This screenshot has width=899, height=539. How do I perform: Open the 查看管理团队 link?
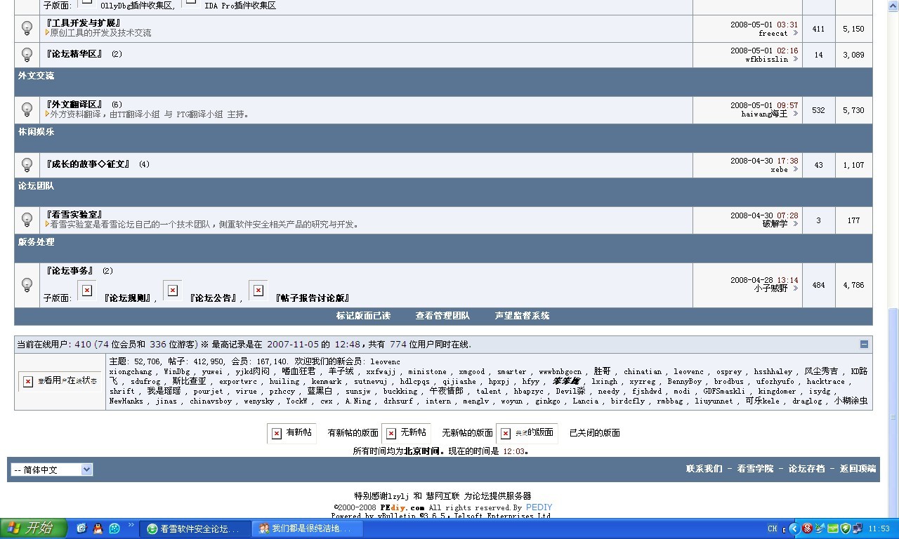[x=442, y=316]
